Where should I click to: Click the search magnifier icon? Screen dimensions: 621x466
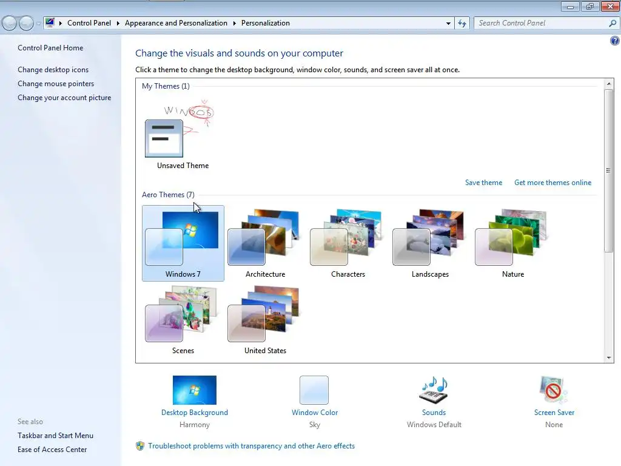point(613,24)
